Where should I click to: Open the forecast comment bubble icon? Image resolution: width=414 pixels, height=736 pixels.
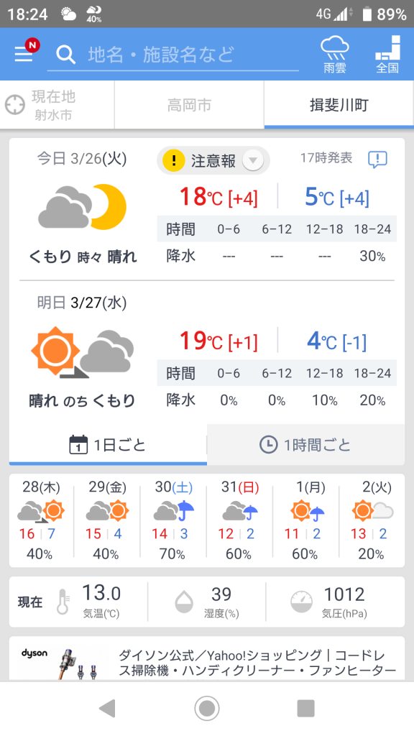[x=377, y=160]
